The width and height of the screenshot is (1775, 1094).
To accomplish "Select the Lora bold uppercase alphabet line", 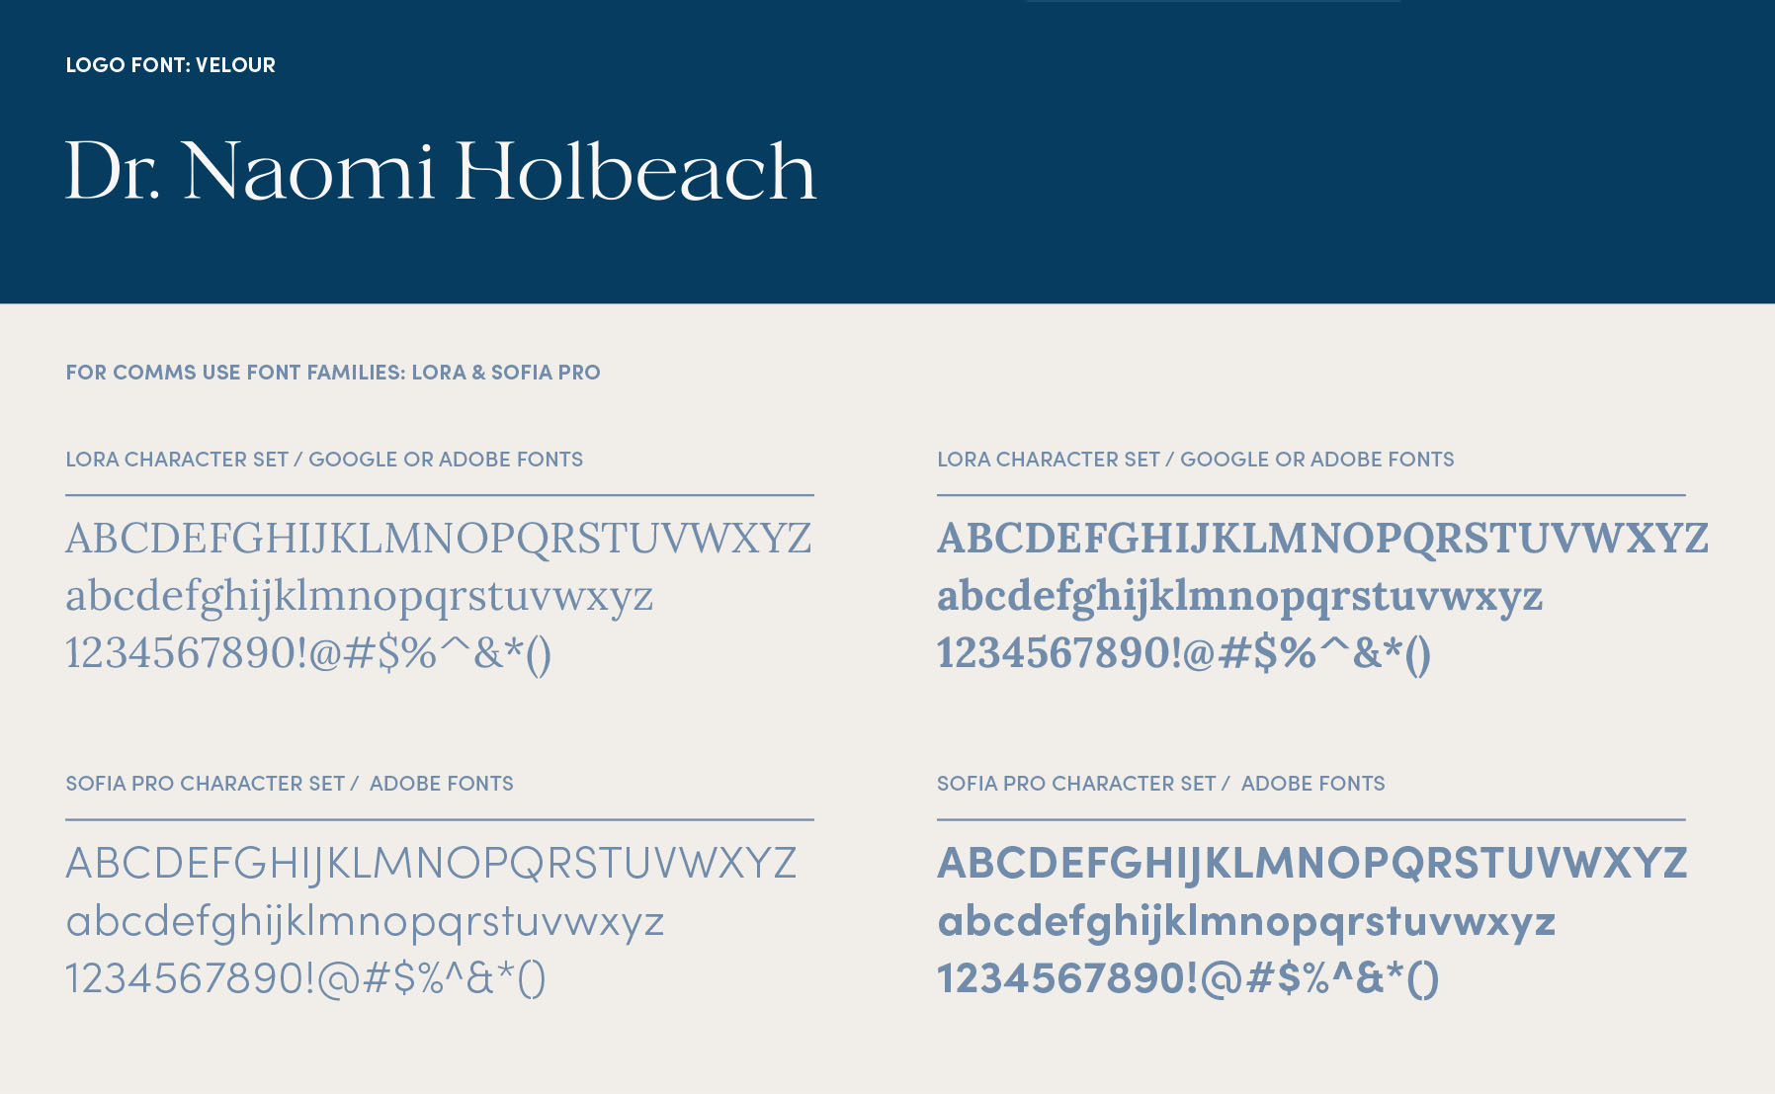I will [1322, 539].
